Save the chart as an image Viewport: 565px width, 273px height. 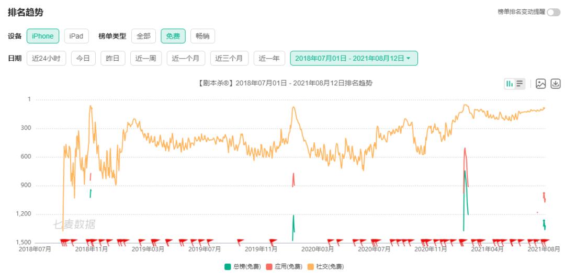pos(540,84)
